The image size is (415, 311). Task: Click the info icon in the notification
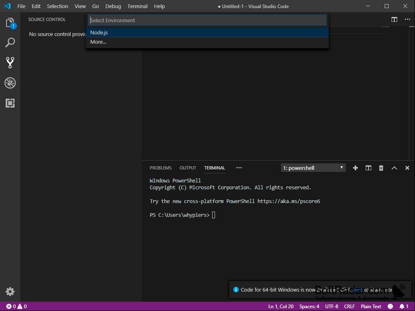click(x=236, y=290)
